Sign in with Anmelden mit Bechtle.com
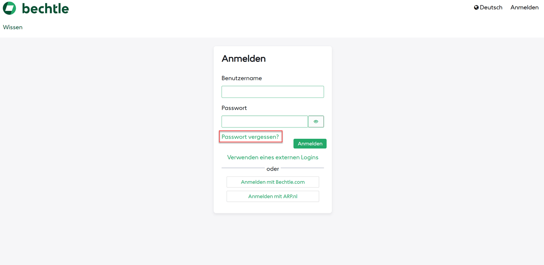The width and height of the screenshot is (544, 265). (272, 182)
